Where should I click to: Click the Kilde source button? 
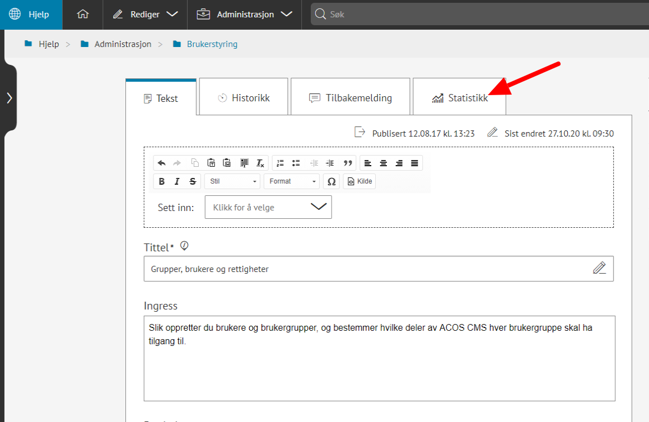pos(359,181)
